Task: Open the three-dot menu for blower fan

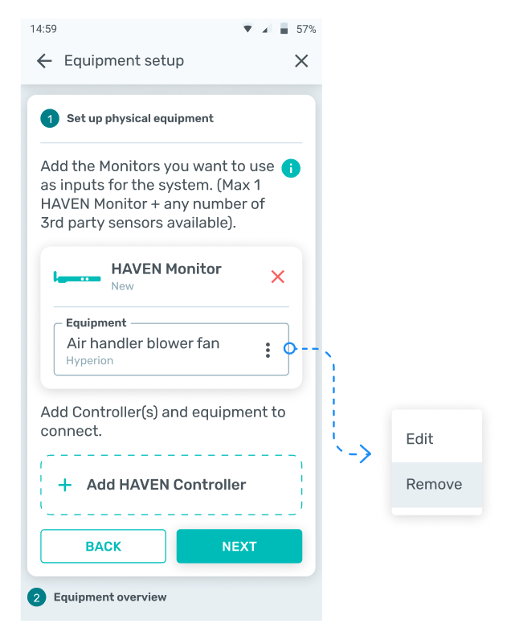Action: point(268,350)
